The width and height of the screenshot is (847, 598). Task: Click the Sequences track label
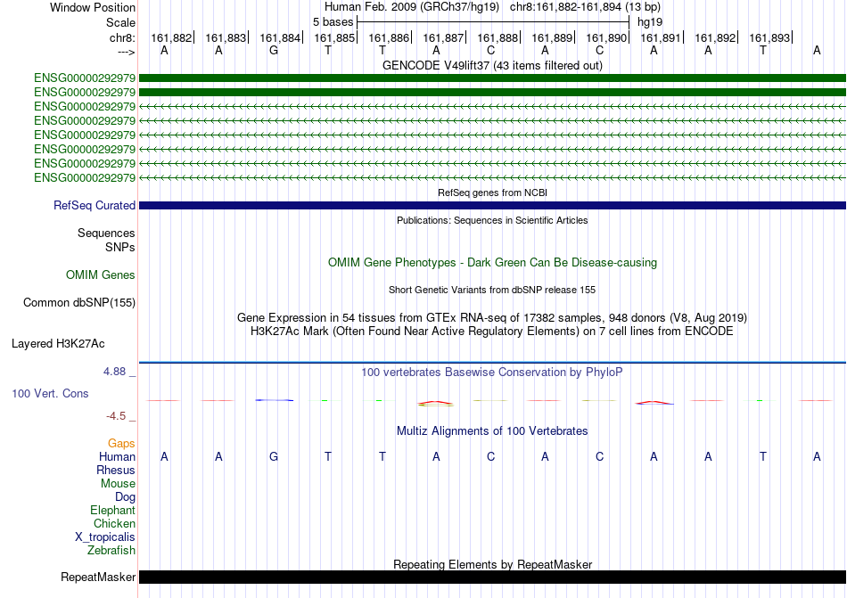[x=106, y=233]
